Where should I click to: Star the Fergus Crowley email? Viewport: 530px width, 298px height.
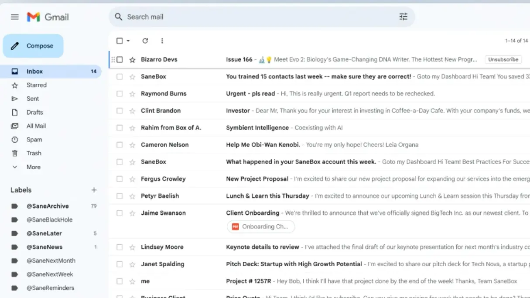132,179
